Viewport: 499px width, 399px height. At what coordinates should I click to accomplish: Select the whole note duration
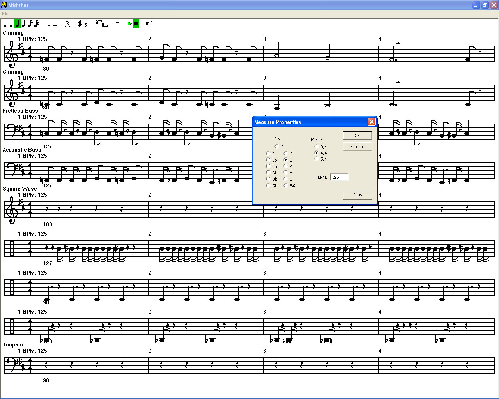5,26
